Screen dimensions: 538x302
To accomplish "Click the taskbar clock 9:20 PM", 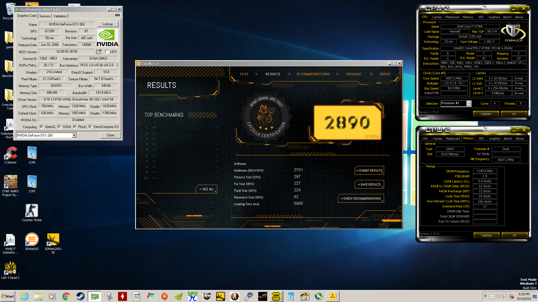I will point(524,294).
